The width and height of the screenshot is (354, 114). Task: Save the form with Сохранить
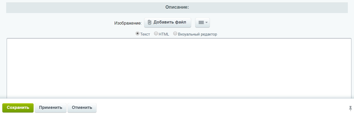18,108
